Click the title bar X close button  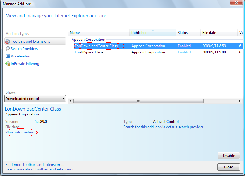coord(236,2)
